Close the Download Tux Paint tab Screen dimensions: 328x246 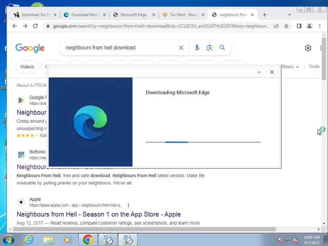click(x=55, y=15)
